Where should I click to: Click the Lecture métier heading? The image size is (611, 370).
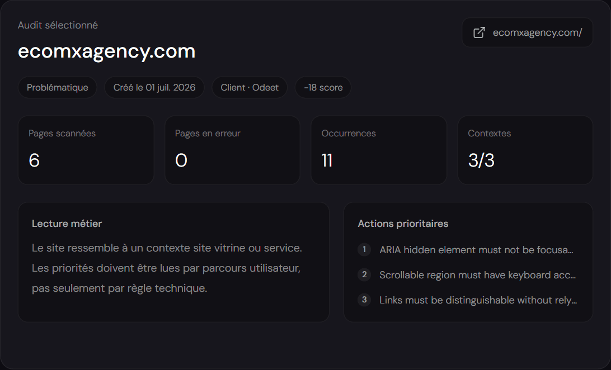coord(67,224)
